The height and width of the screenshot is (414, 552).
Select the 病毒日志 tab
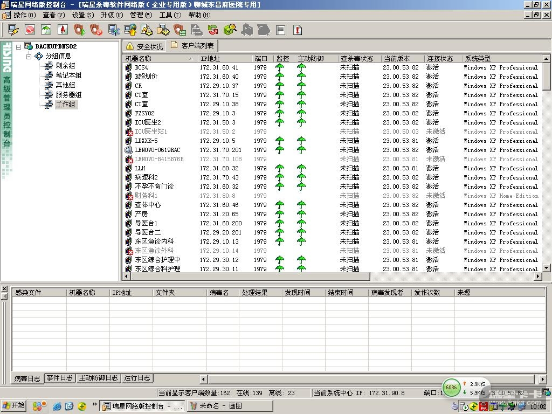point(27,378)
